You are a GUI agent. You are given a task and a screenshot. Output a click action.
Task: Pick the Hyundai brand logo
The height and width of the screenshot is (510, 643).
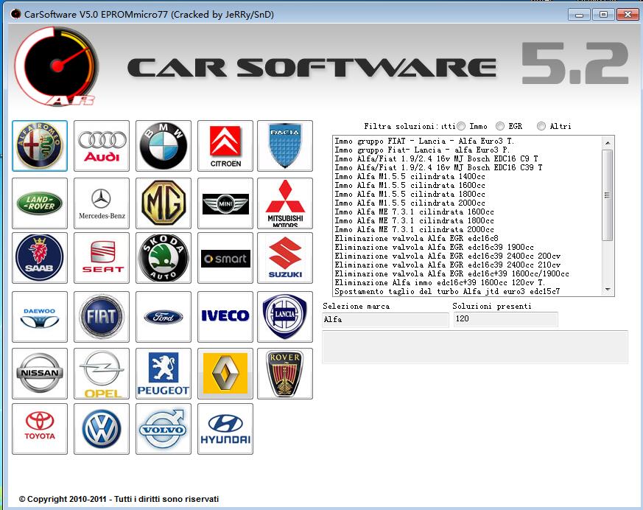pyautogui.click(x=225, y=429)
